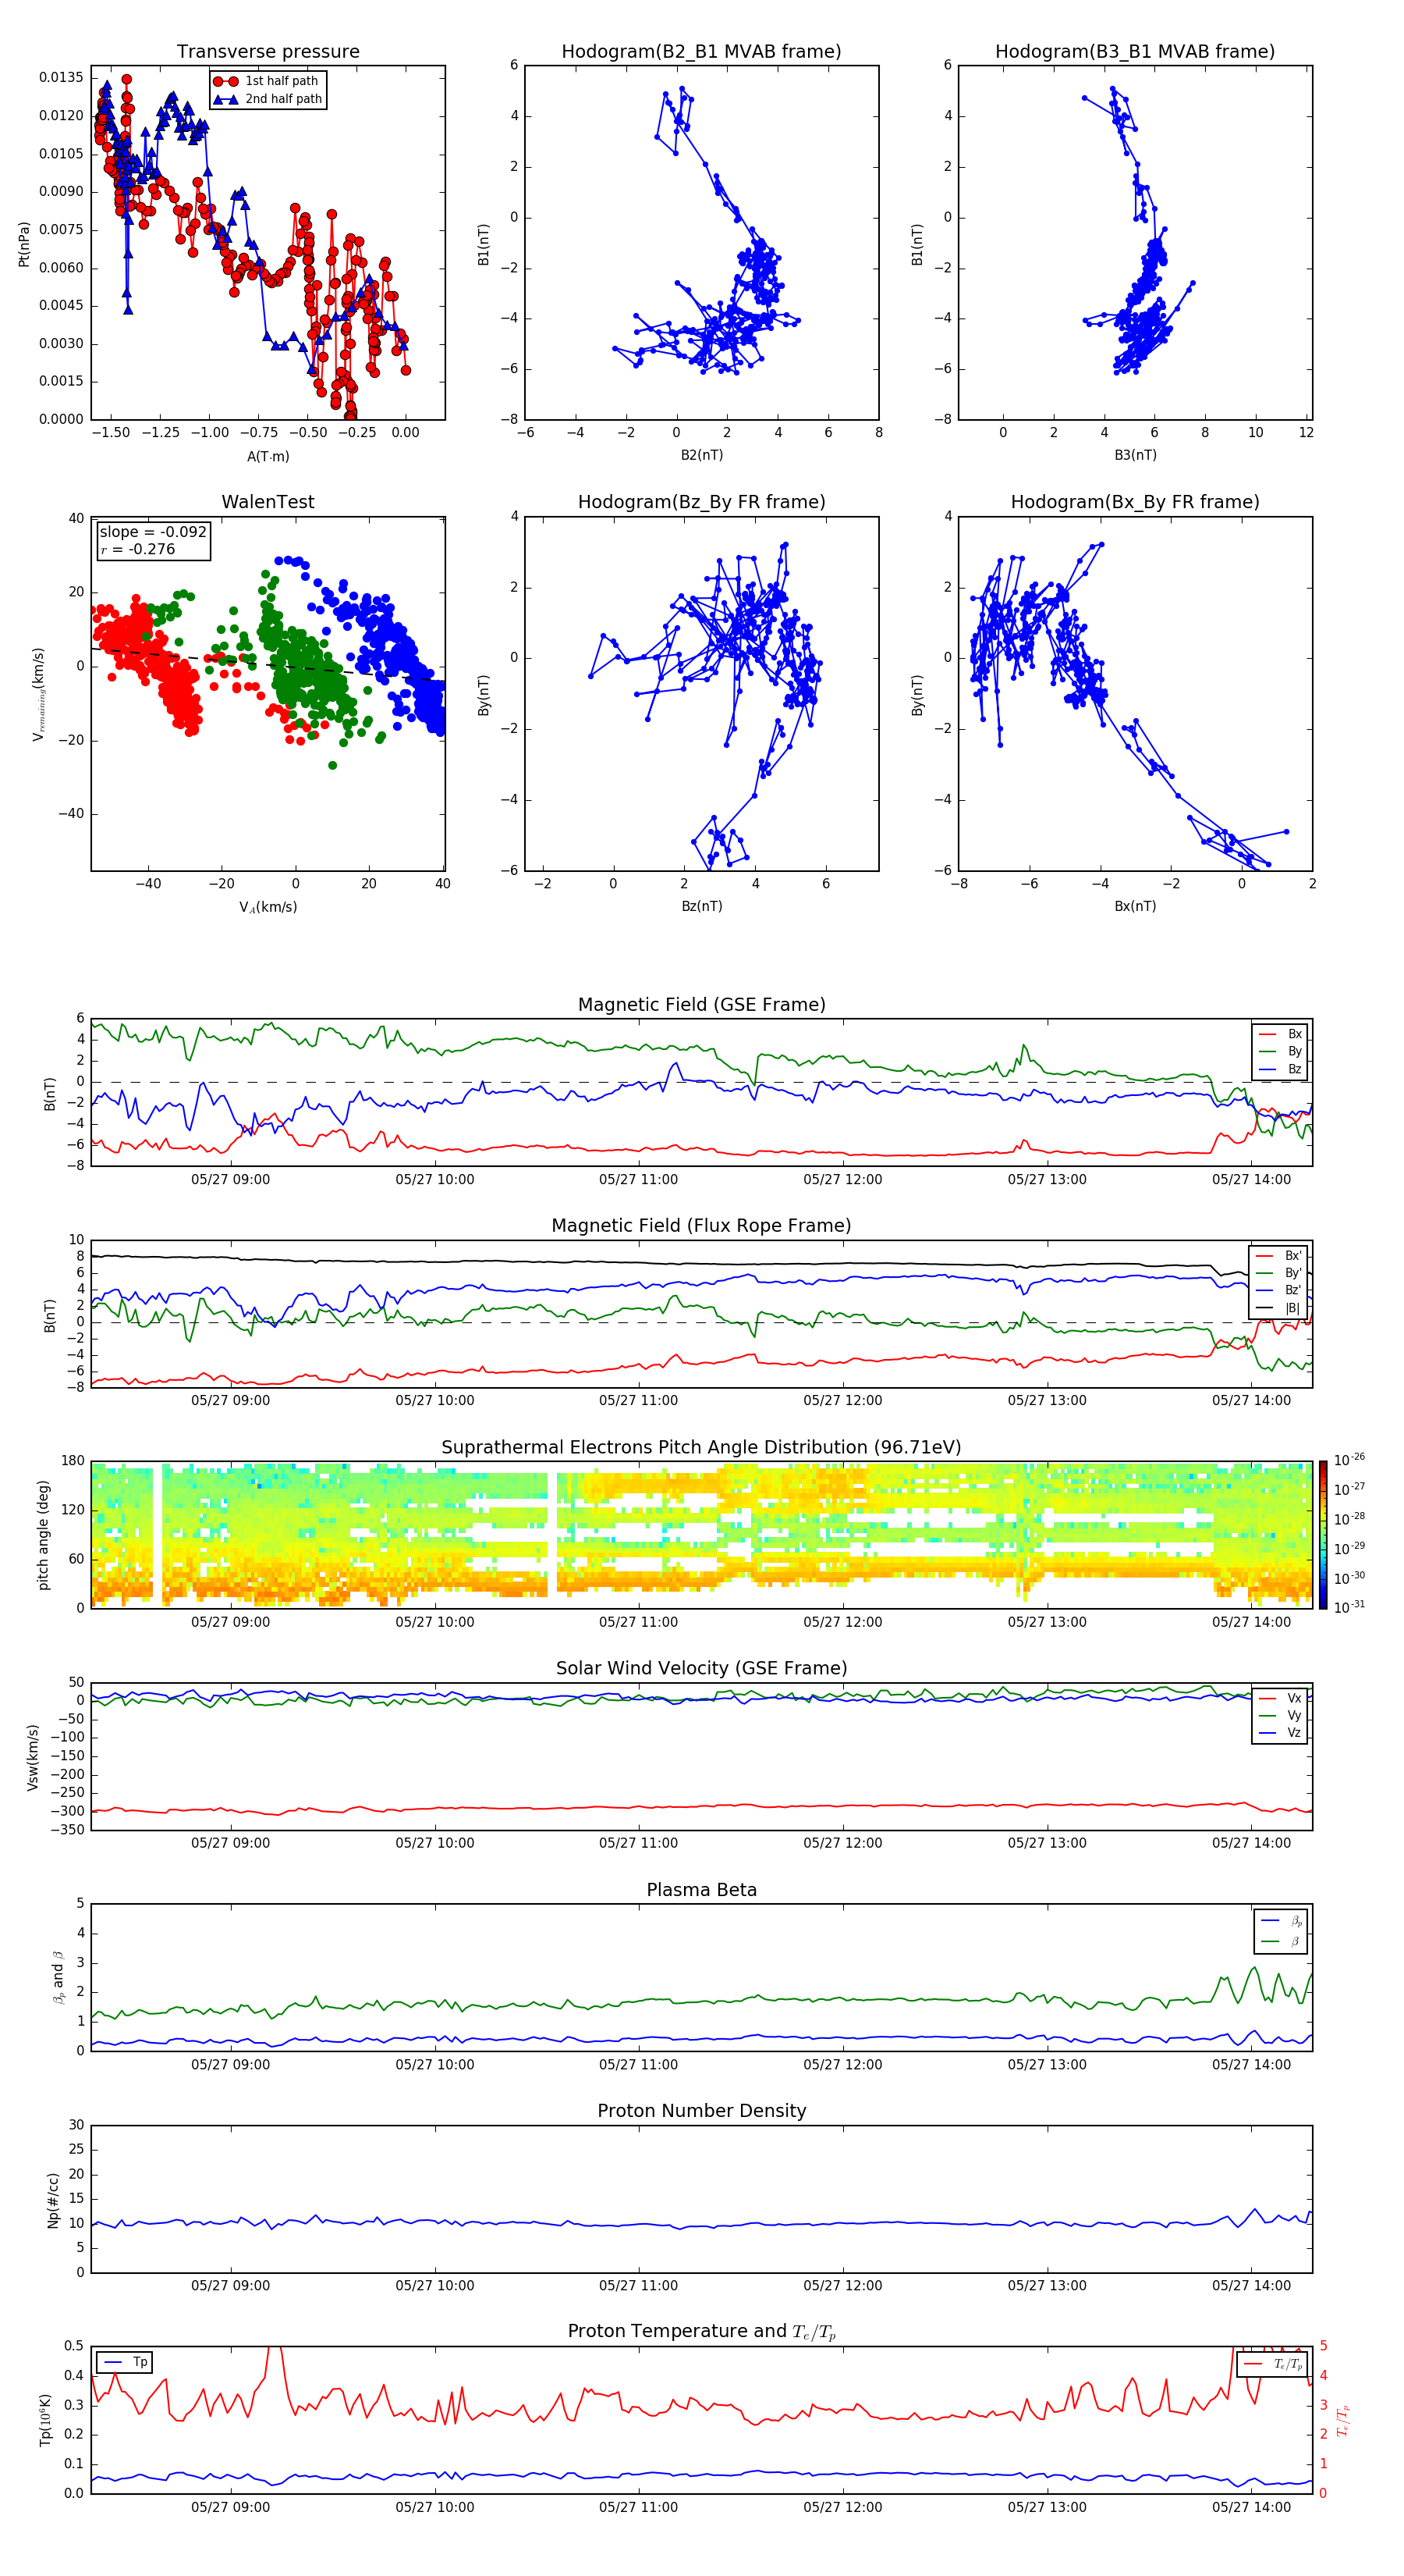Click the 'pitch angle (deg)' axis label
1404x2576 pixels.
click(43, 1535)
